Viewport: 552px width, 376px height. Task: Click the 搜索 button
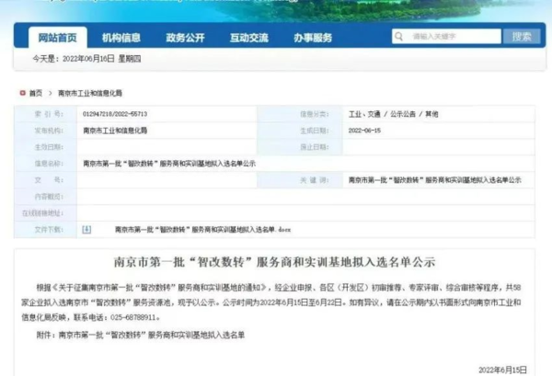pyautogui.click(x=522, y=36)
